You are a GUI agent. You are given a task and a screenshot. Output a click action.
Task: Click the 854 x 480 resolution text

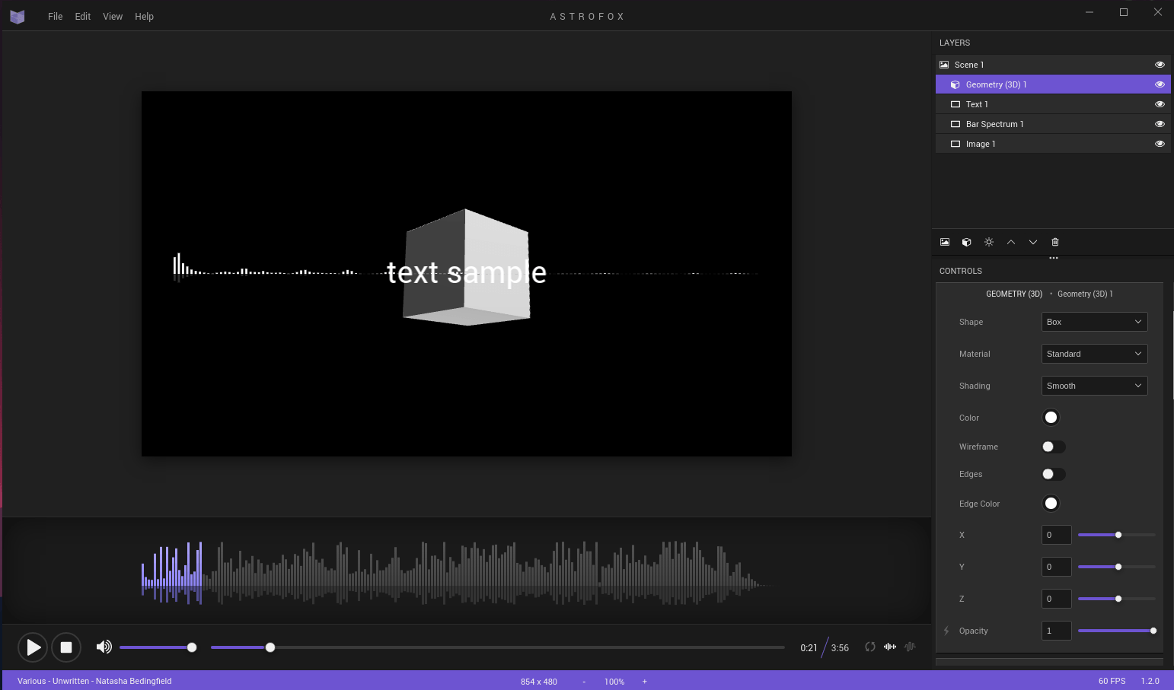[539, 682]
